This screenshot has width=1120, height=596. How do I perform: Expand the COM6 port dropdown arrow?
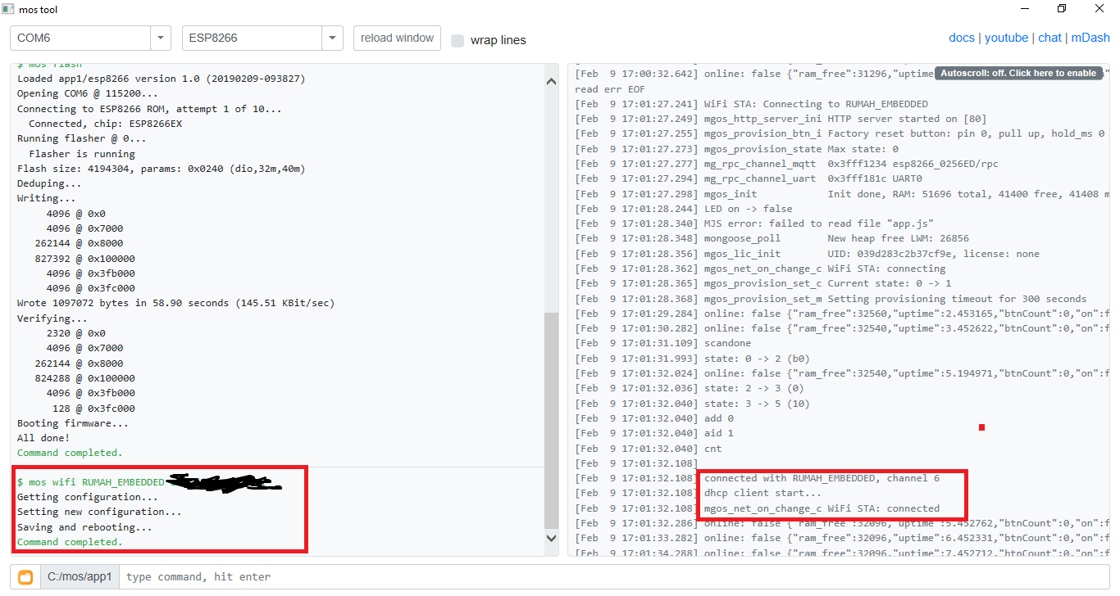[x=161, y=38]
